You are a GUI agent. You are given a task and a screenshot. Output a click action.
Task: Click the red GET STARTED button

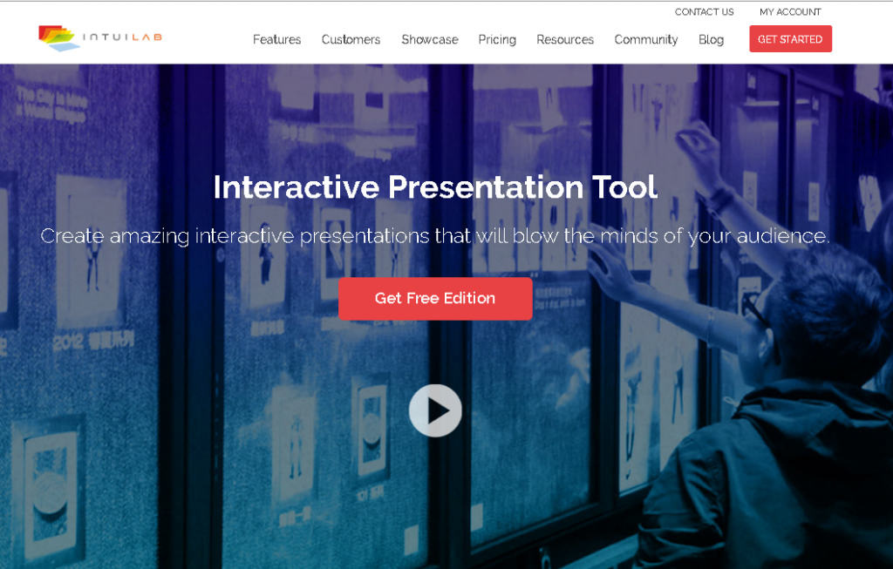[790, 38]
